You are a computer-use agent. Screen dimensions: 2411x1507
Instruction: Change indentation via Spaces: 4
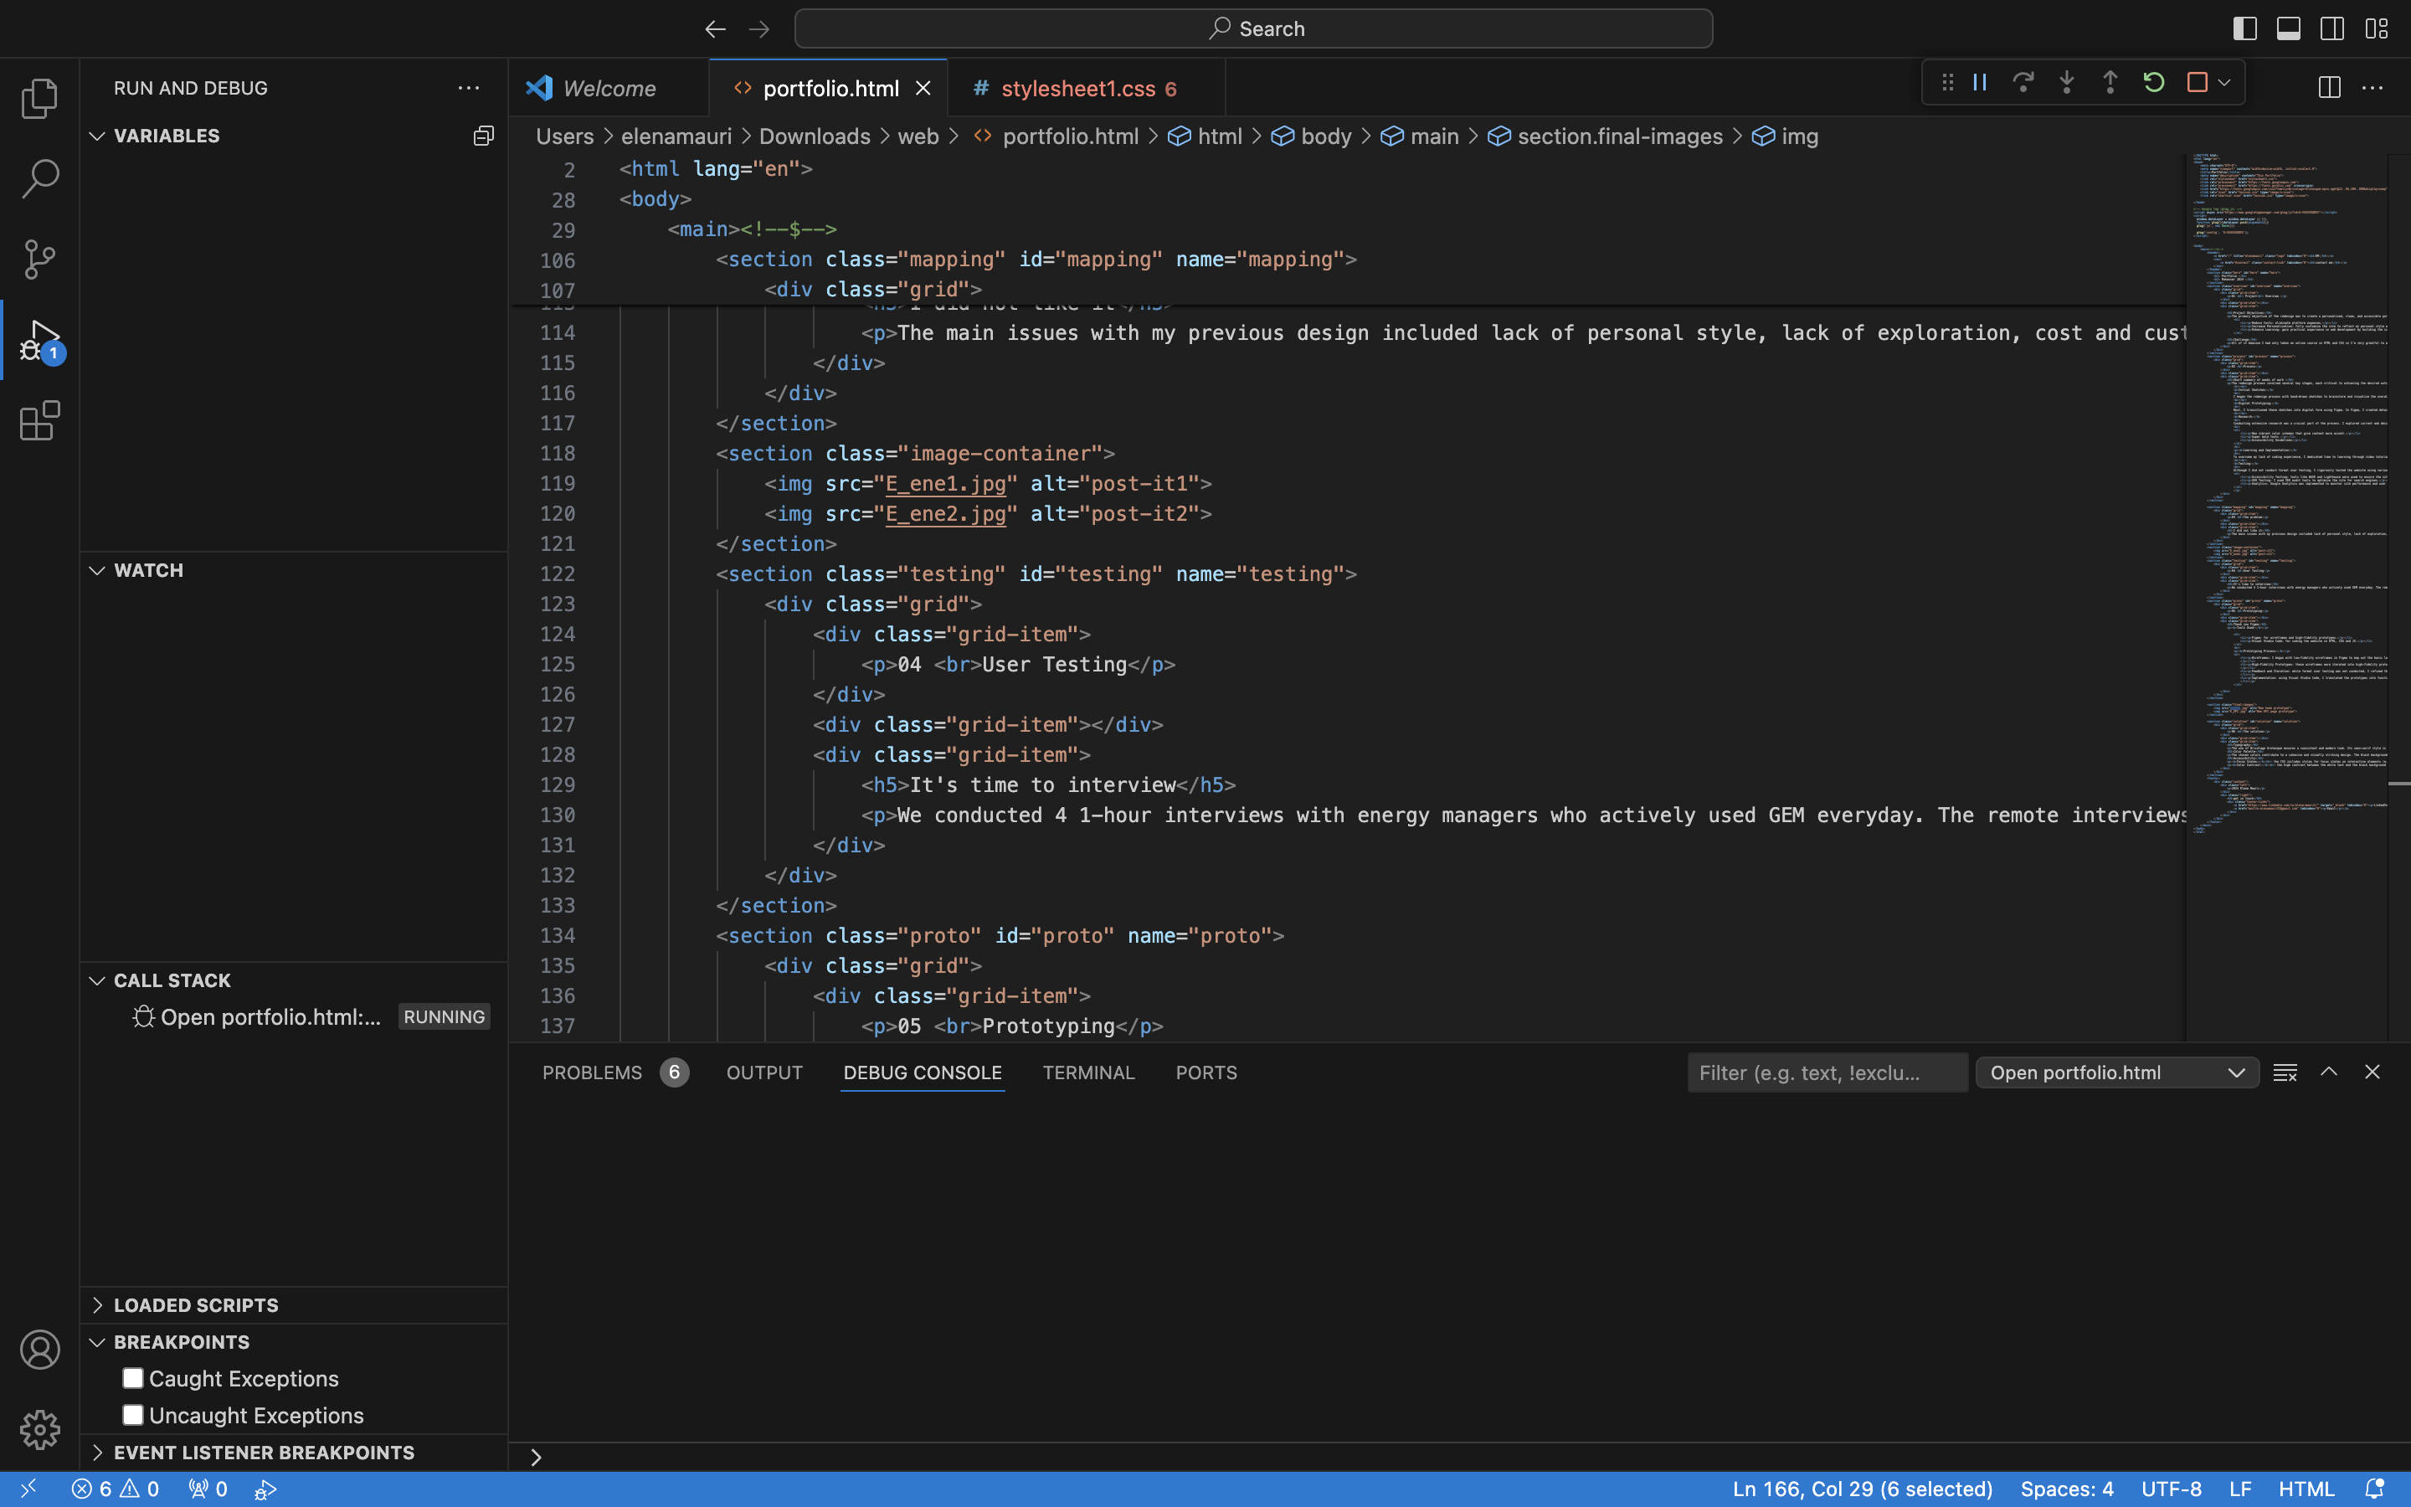[2067, 1489]
